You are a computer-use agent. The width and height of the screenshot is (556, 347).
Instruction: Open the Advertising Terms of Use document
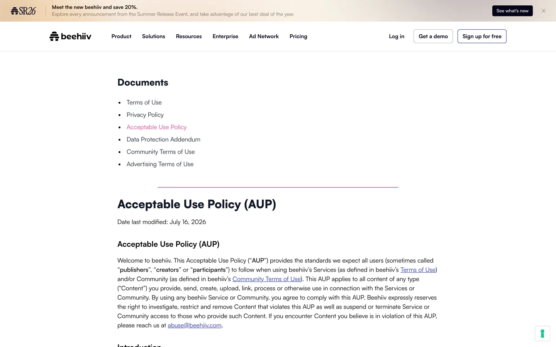point(160,164)
